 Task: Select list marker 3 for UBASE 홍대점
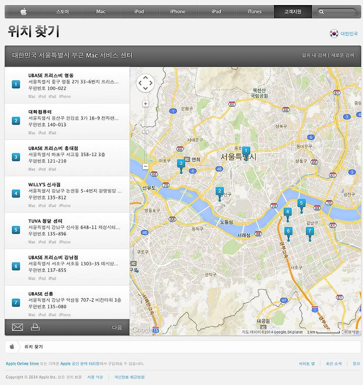[16, 157]
